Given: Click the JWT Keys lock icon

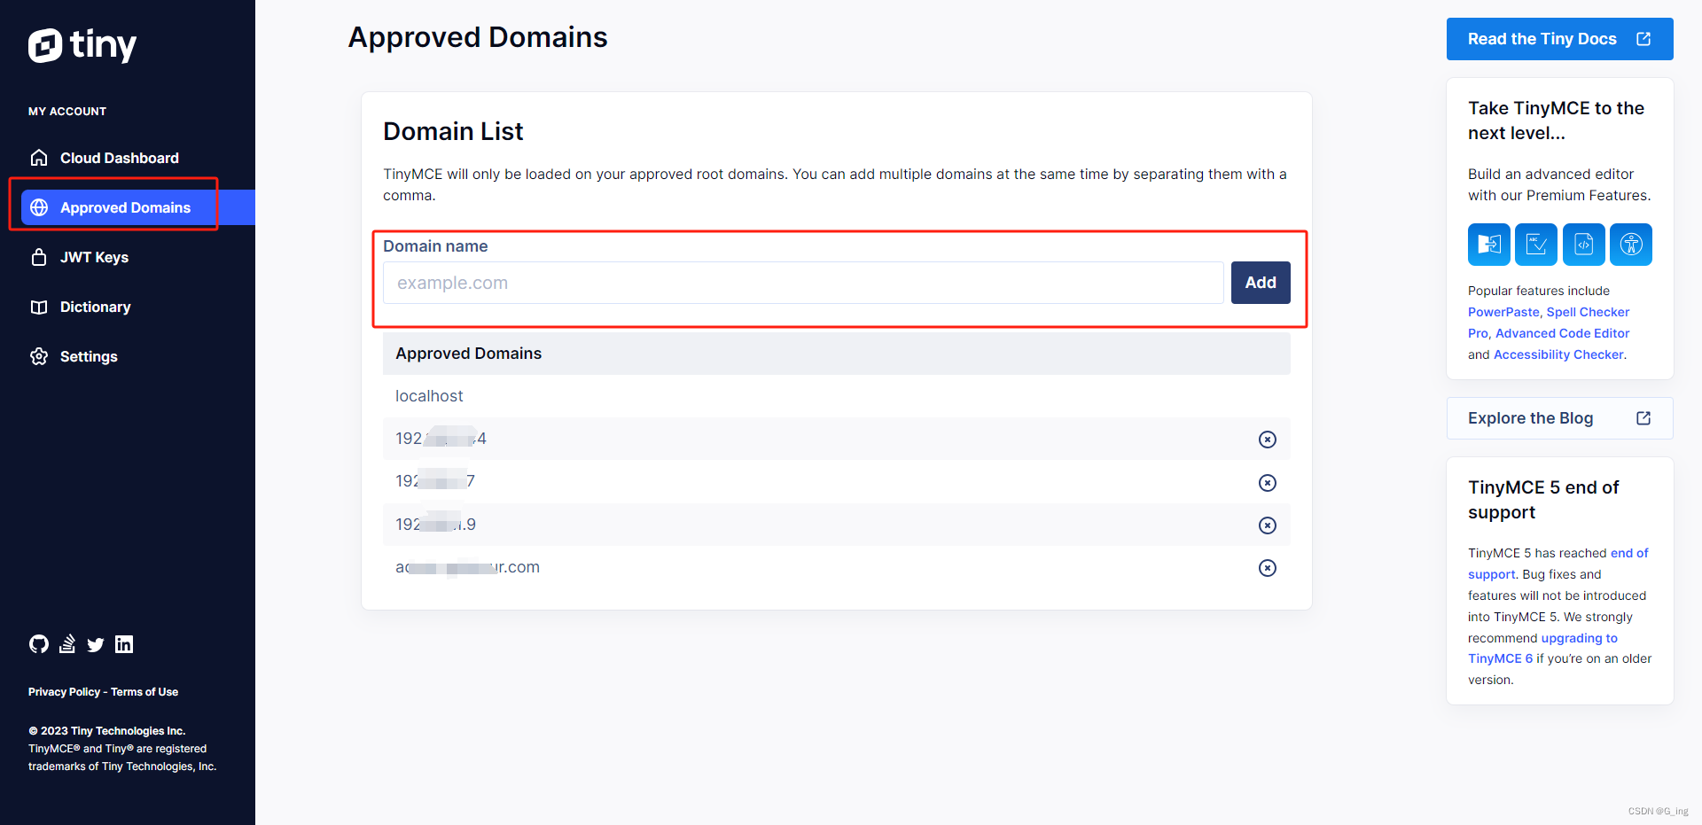Looking at the screenshot, I should click(39, 257).
